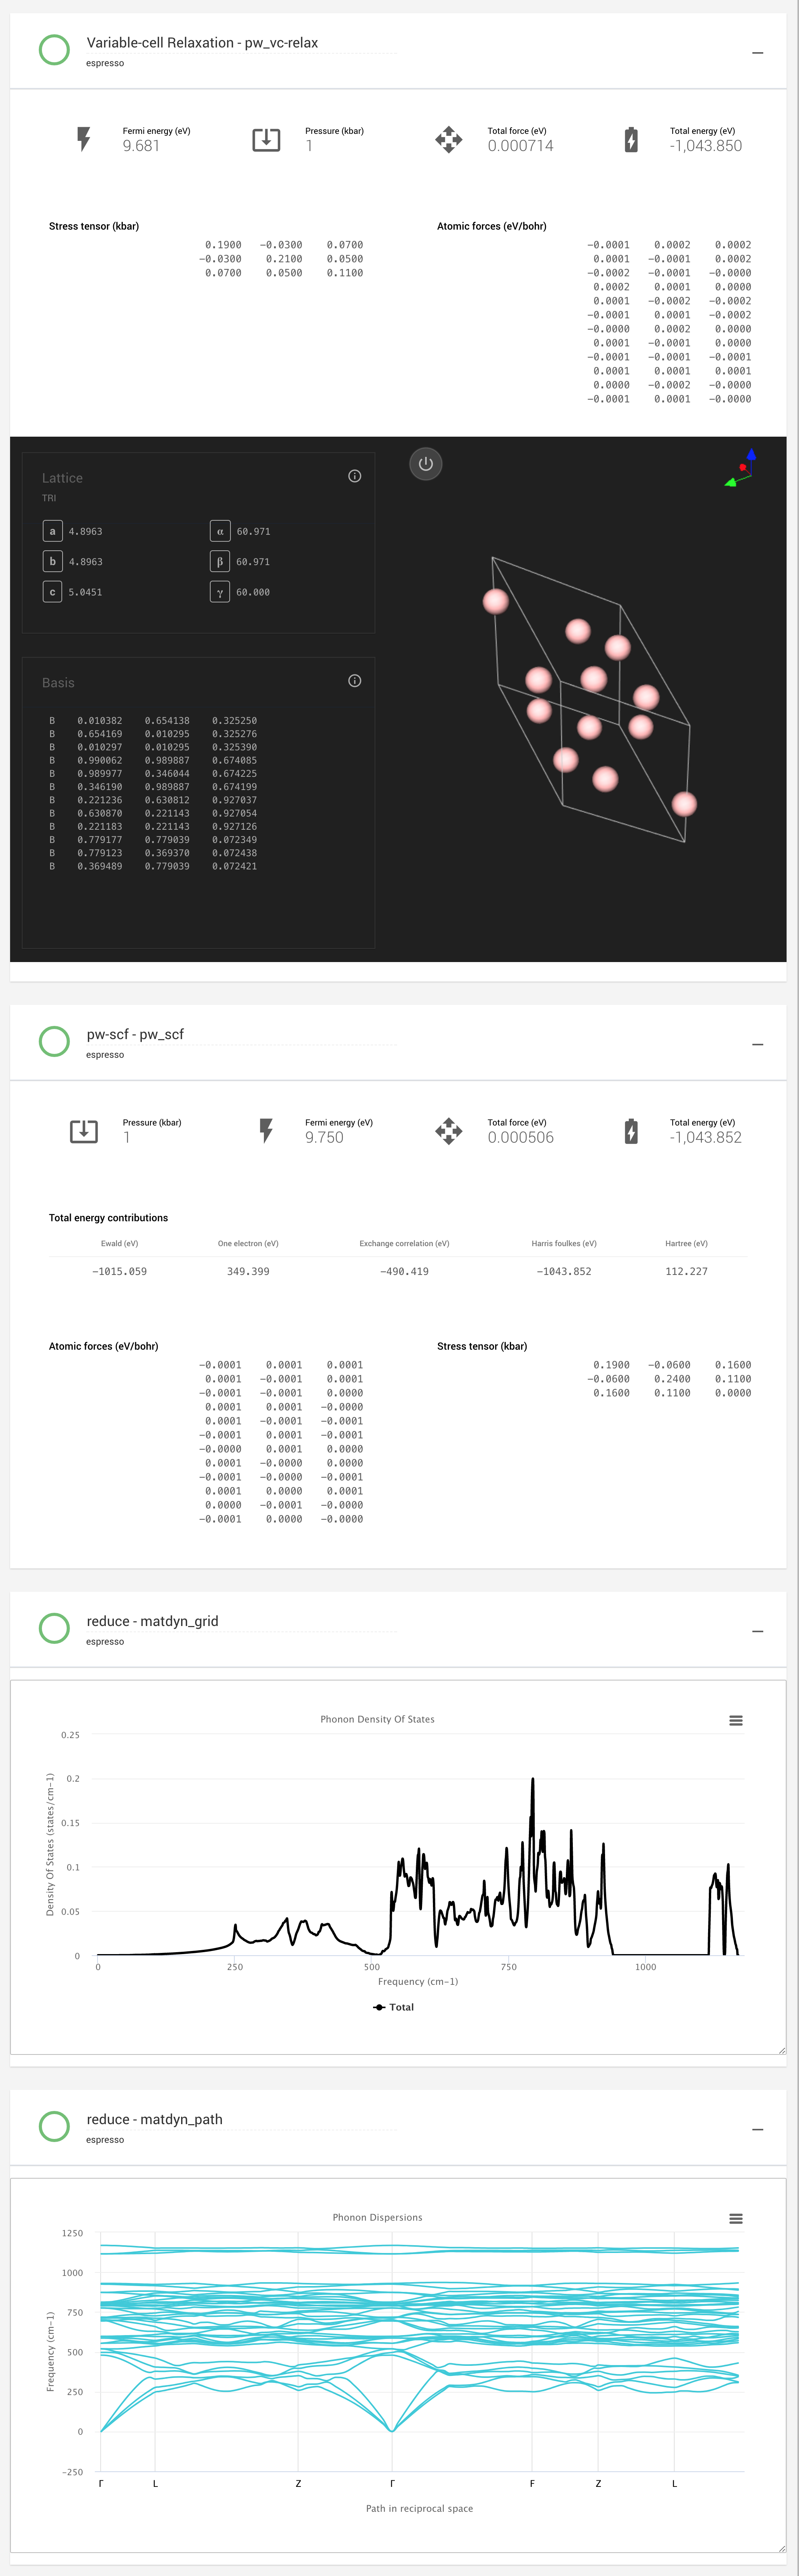Click the alpha angle value 60.971
The width and height of the screenshot is (799, 2576).
[254, 532]
